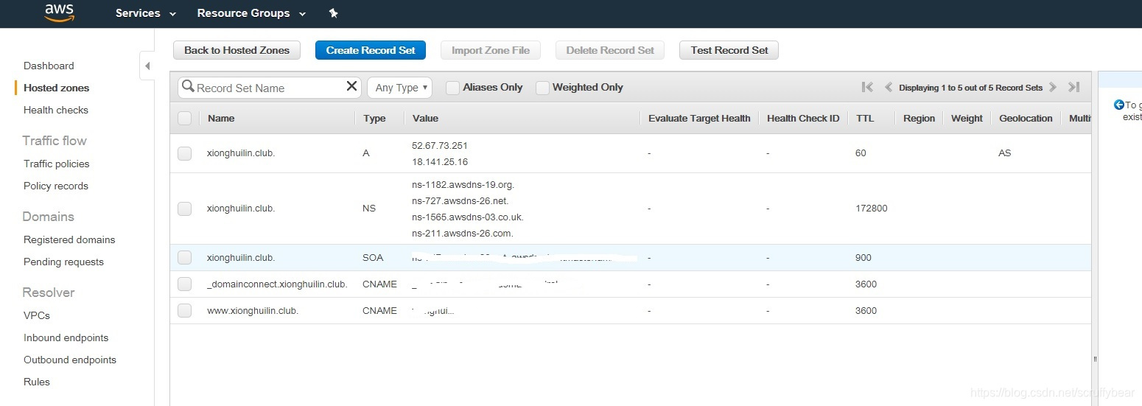The width and height of the screenshot is (1142, 406).
Task: Toggle the Aliases Only checkbox
Action: tap(453, 88)
